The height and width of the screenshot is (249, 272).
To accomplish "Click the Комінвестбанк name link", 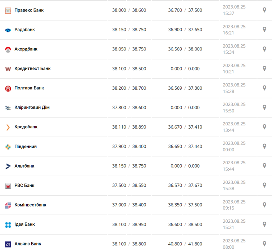I will point(30,205).
